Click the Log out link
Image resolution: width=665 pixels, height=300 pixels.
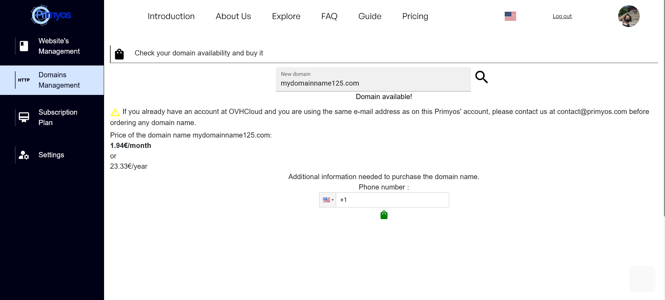[x=562, y=16]
